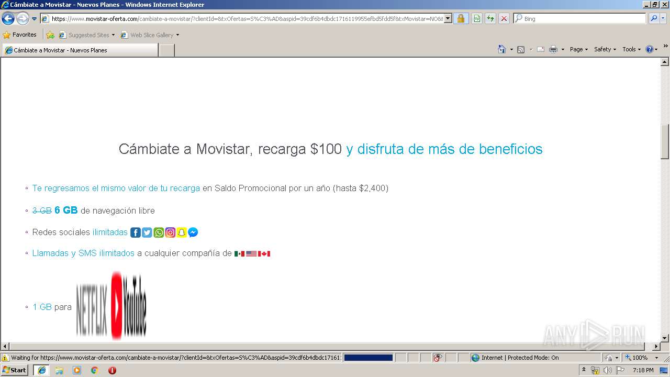Stop loading with the red X button

click(504, 19)
